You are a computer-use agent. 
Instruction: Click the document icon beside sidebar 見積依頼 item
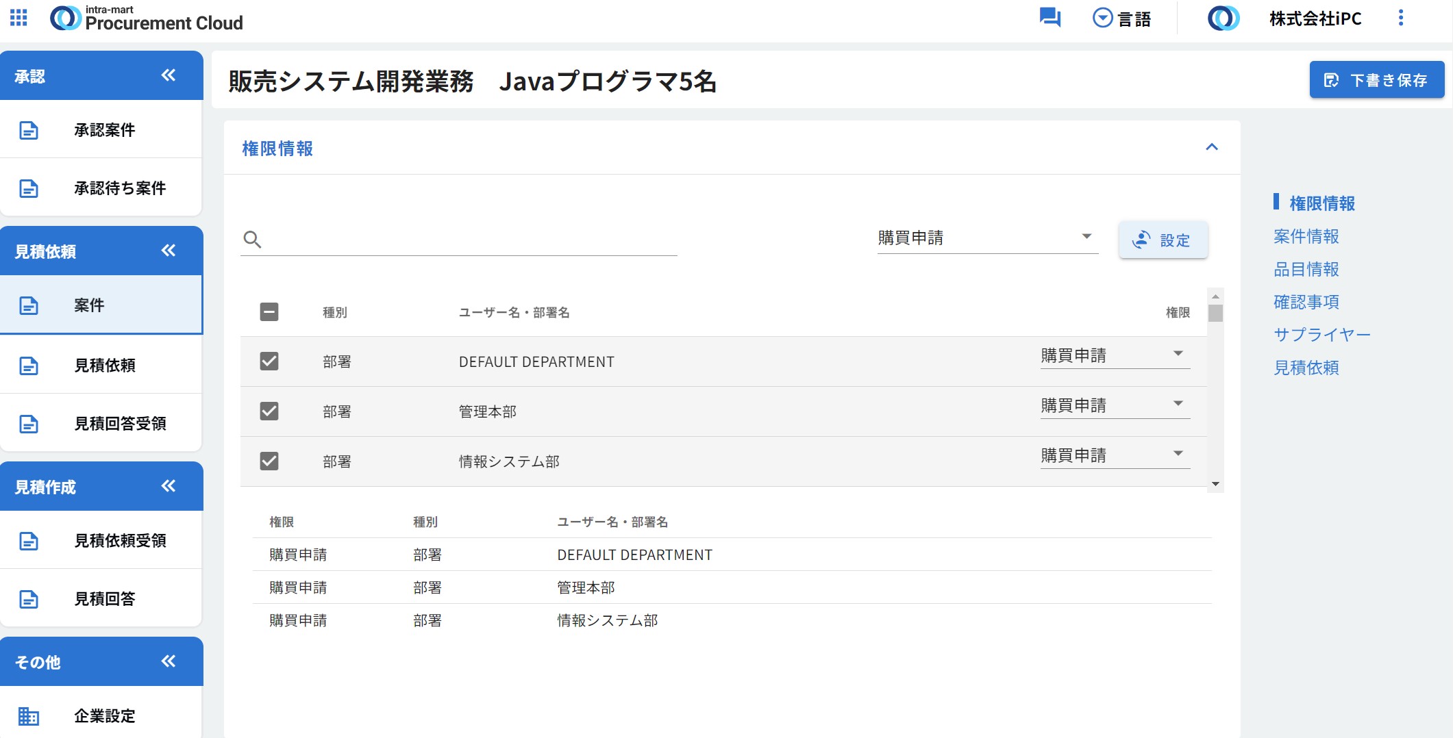pos(29,366)
